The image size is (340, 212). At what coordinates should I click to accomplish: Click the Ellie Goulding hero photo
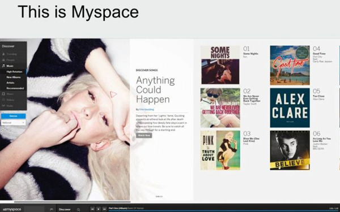[x=65, y=119]
